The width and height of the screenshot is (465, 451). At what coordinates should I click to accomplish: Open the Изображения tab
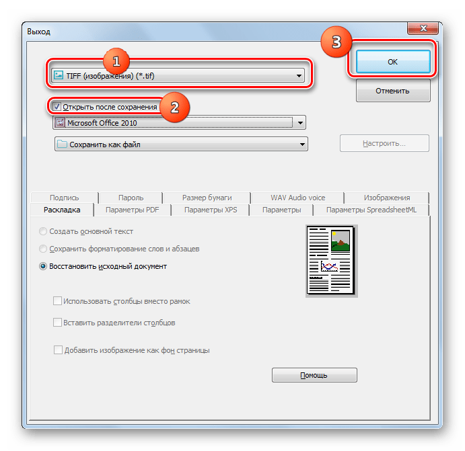point(387,198)
